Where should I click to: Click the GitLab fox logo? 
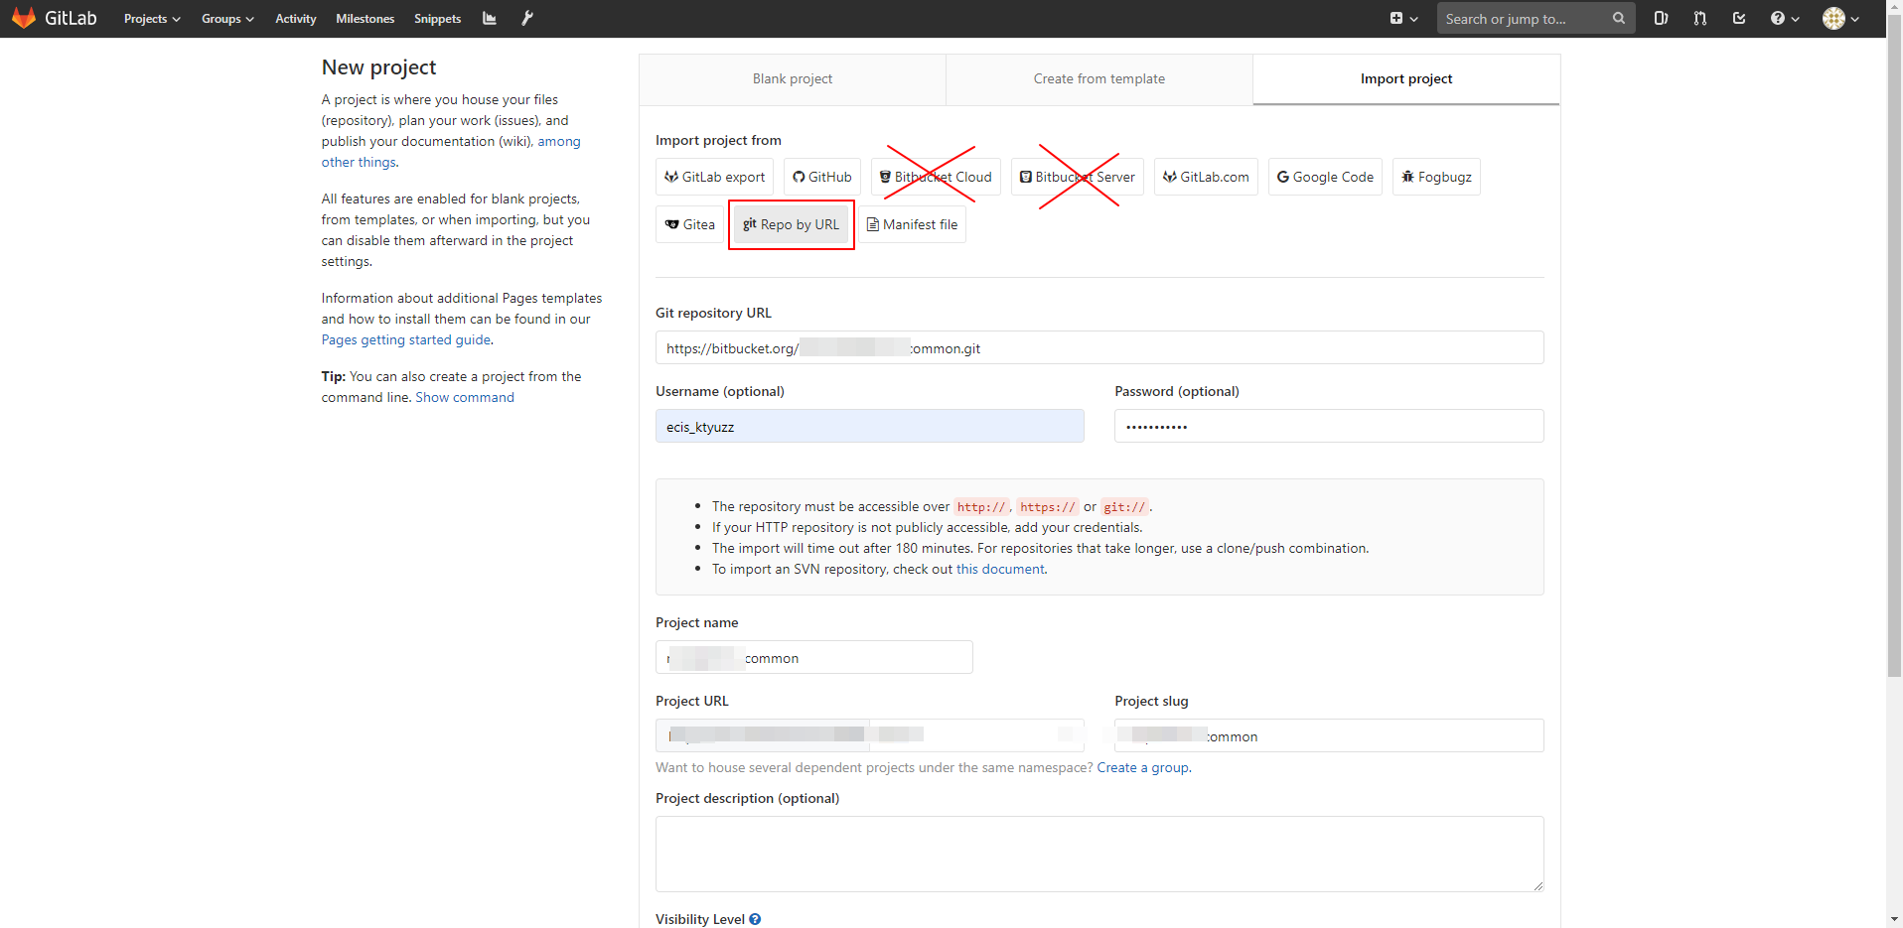[24, 18]
